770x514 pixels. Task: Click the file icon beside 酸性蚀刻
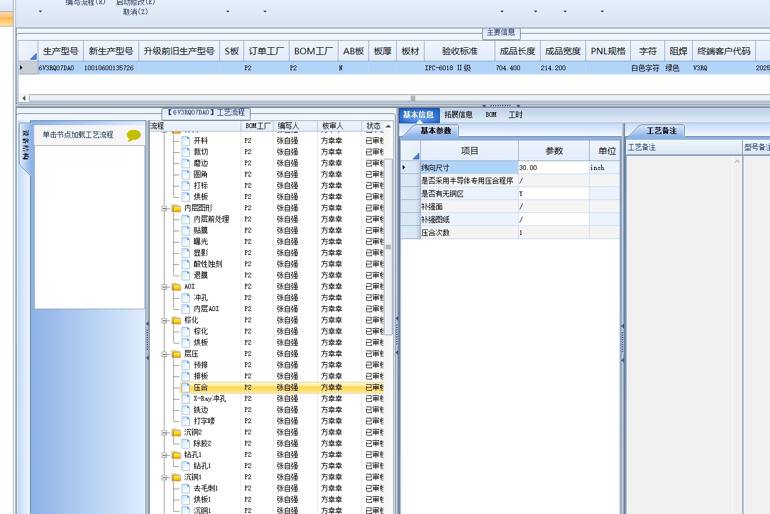click(186, 264)
